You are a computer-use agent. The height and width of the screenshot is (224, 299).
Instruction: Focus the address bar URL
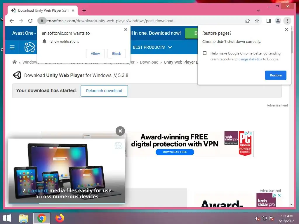pos(110,21)
